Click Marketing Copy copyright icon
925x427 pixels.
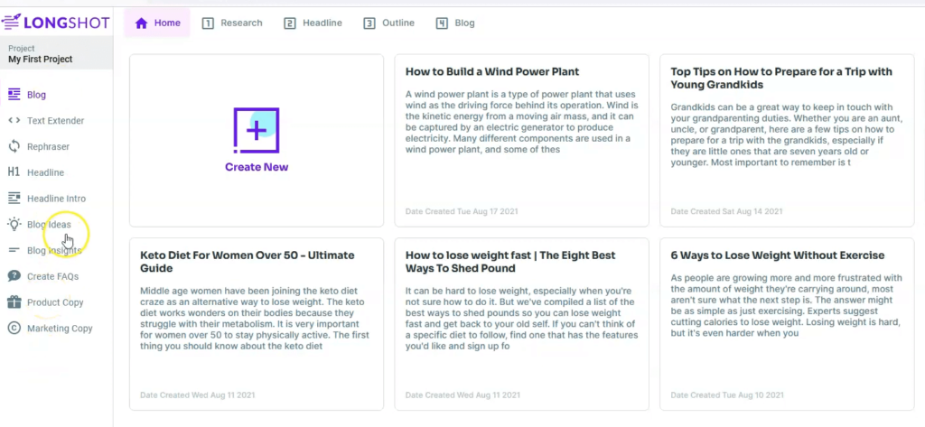14,328
